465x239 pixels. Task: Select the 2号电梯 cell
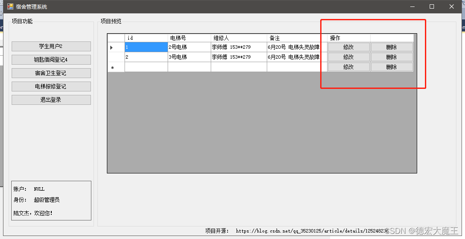(x=189, y=47)
